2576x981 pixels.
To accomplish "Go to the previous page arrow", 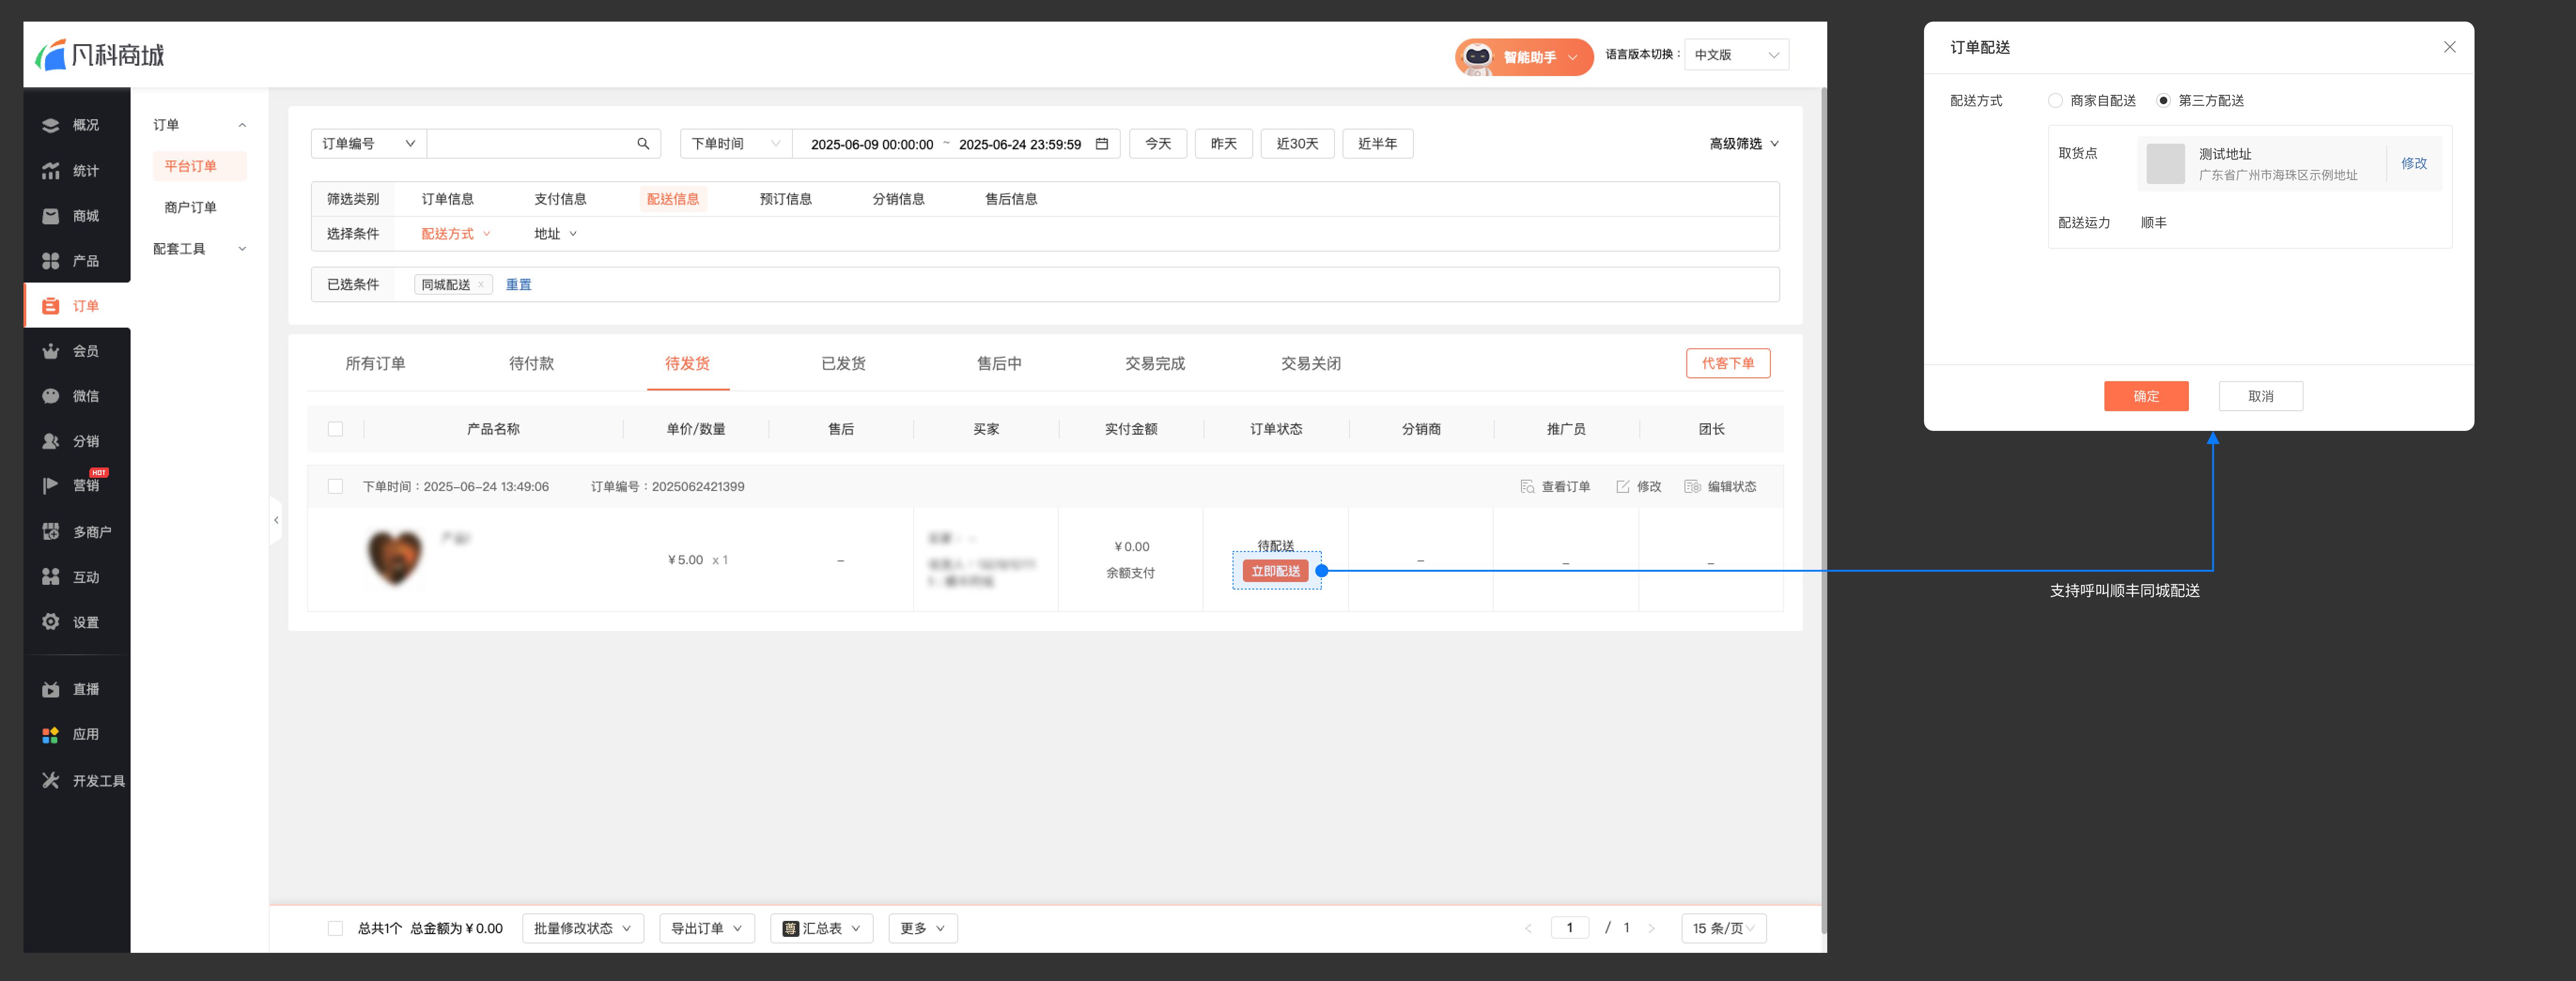I will point(1527,928).
